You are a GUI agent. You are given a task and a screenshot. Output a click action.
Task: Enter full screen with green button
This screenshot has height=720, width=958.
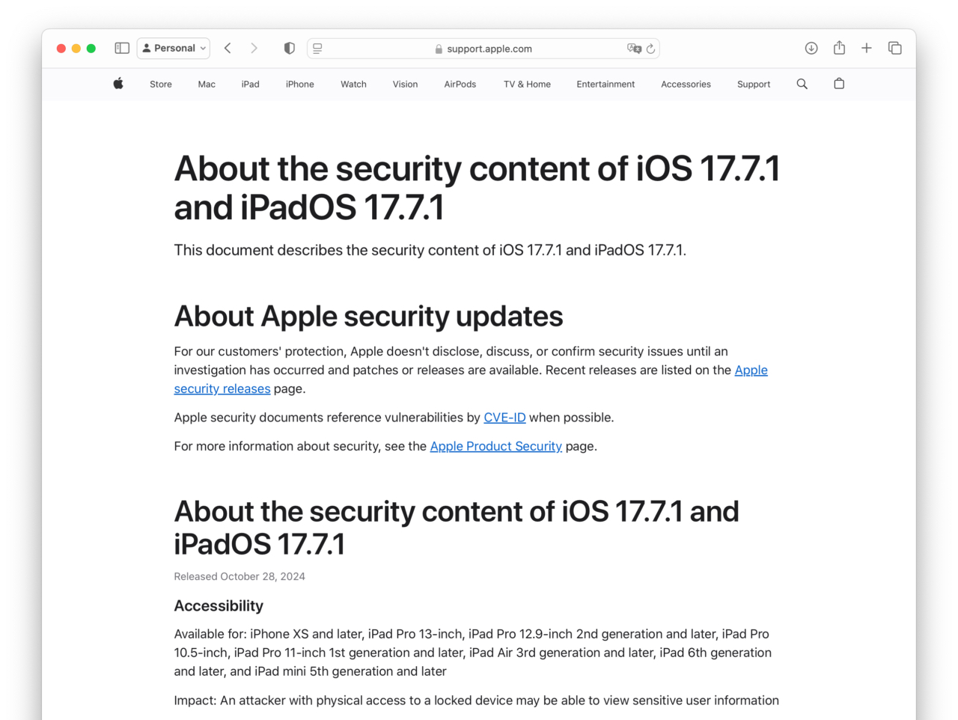[x=91, y=48]
